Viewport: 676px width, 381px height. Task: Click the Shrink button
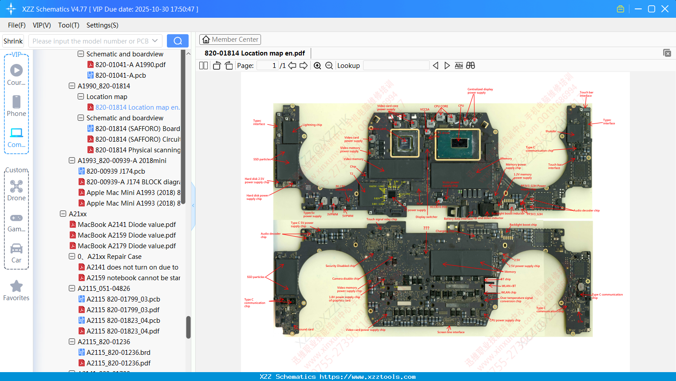click(x=13, y=41)
